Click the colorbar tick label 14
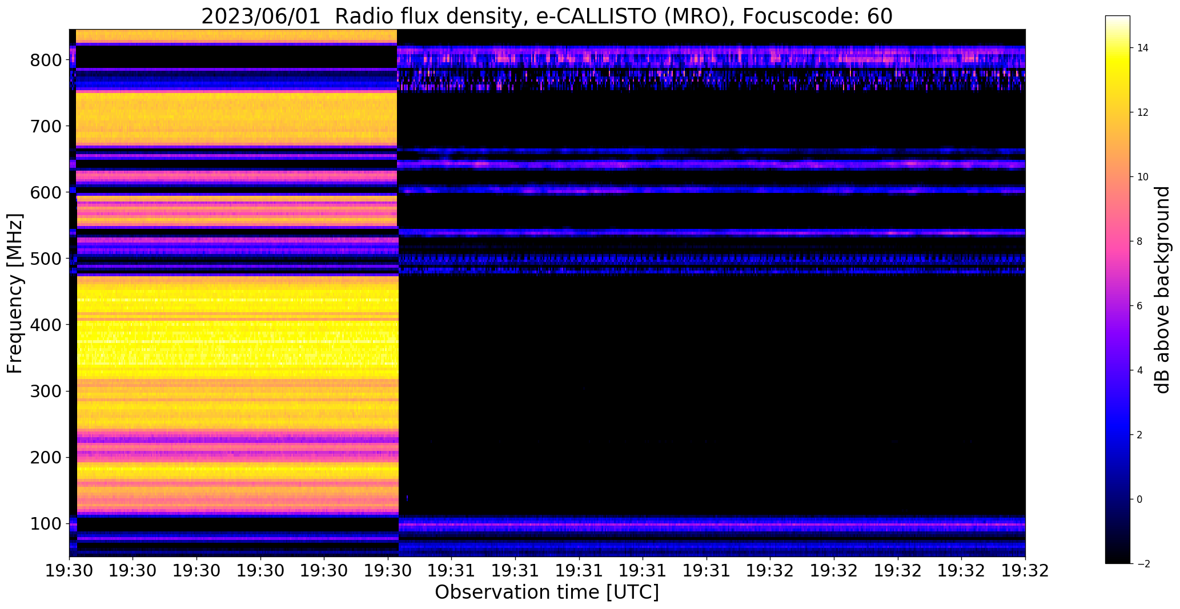The width and height of the screenshot is (1180, 609). [1143, 48]
